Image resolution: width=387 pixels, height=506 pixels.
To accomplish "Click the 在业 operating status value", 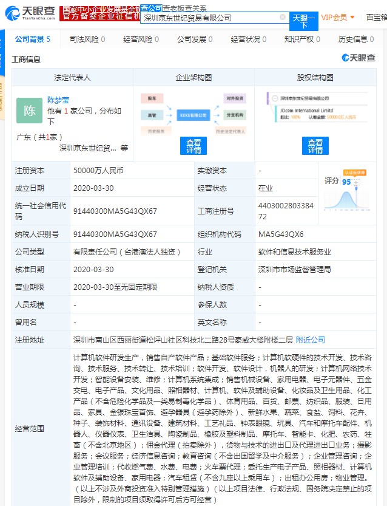I will [x=266, y=188].
